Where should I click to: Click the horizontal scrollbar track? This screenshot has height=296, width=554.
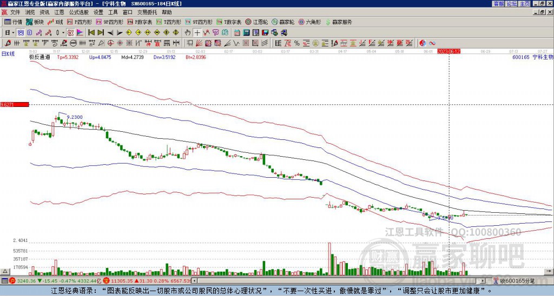(x=339, y=281)
